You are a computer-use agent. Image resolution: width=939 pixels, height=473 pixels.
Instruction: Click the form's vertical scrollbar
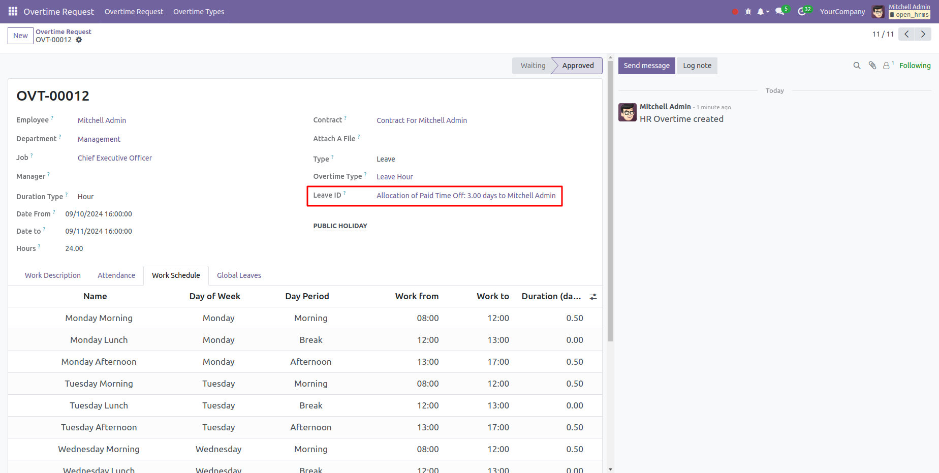610,203
